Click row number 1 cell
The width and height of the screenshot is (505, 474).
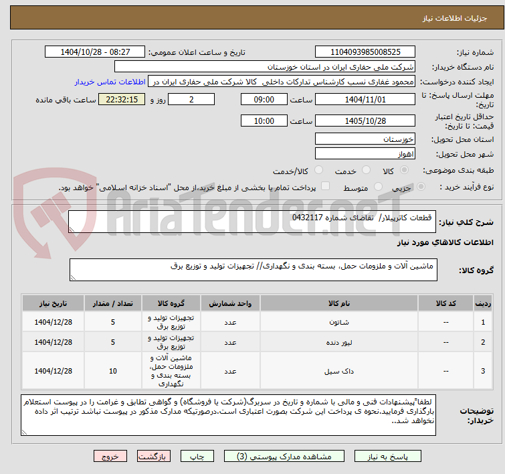click(x=483, y=322)
